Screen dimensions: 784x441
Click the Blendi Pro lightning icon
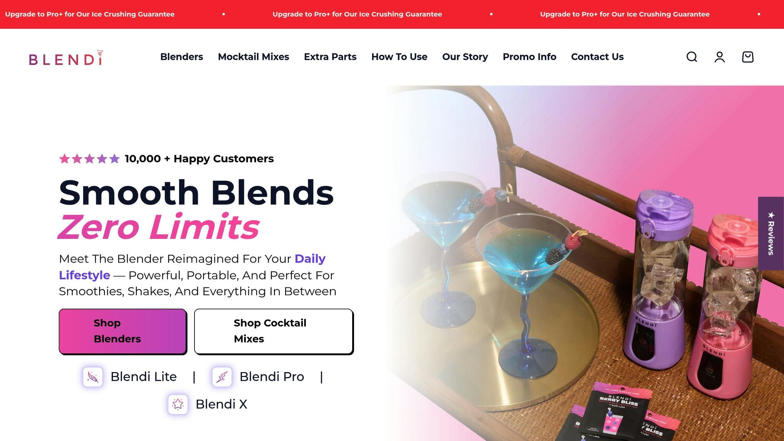[x=222, y=377]
